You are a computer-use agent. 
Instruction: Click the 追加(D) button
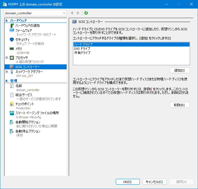[180, 70]
